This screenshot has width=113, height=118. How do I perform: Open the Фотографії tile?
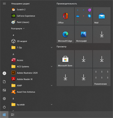click(84, 34)
